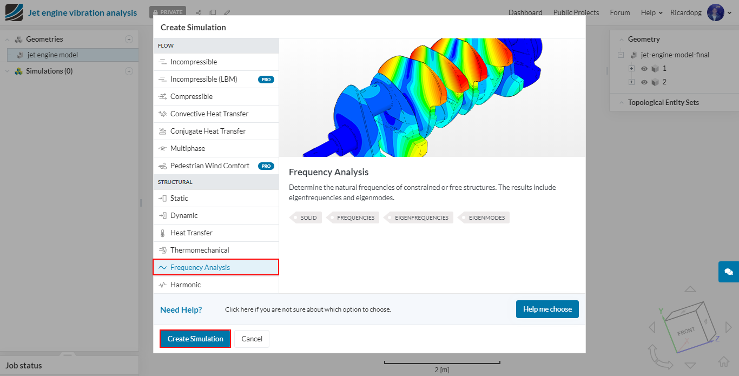Add a new simulation with plus icon

pyautogui.click(x=129, y=71)
